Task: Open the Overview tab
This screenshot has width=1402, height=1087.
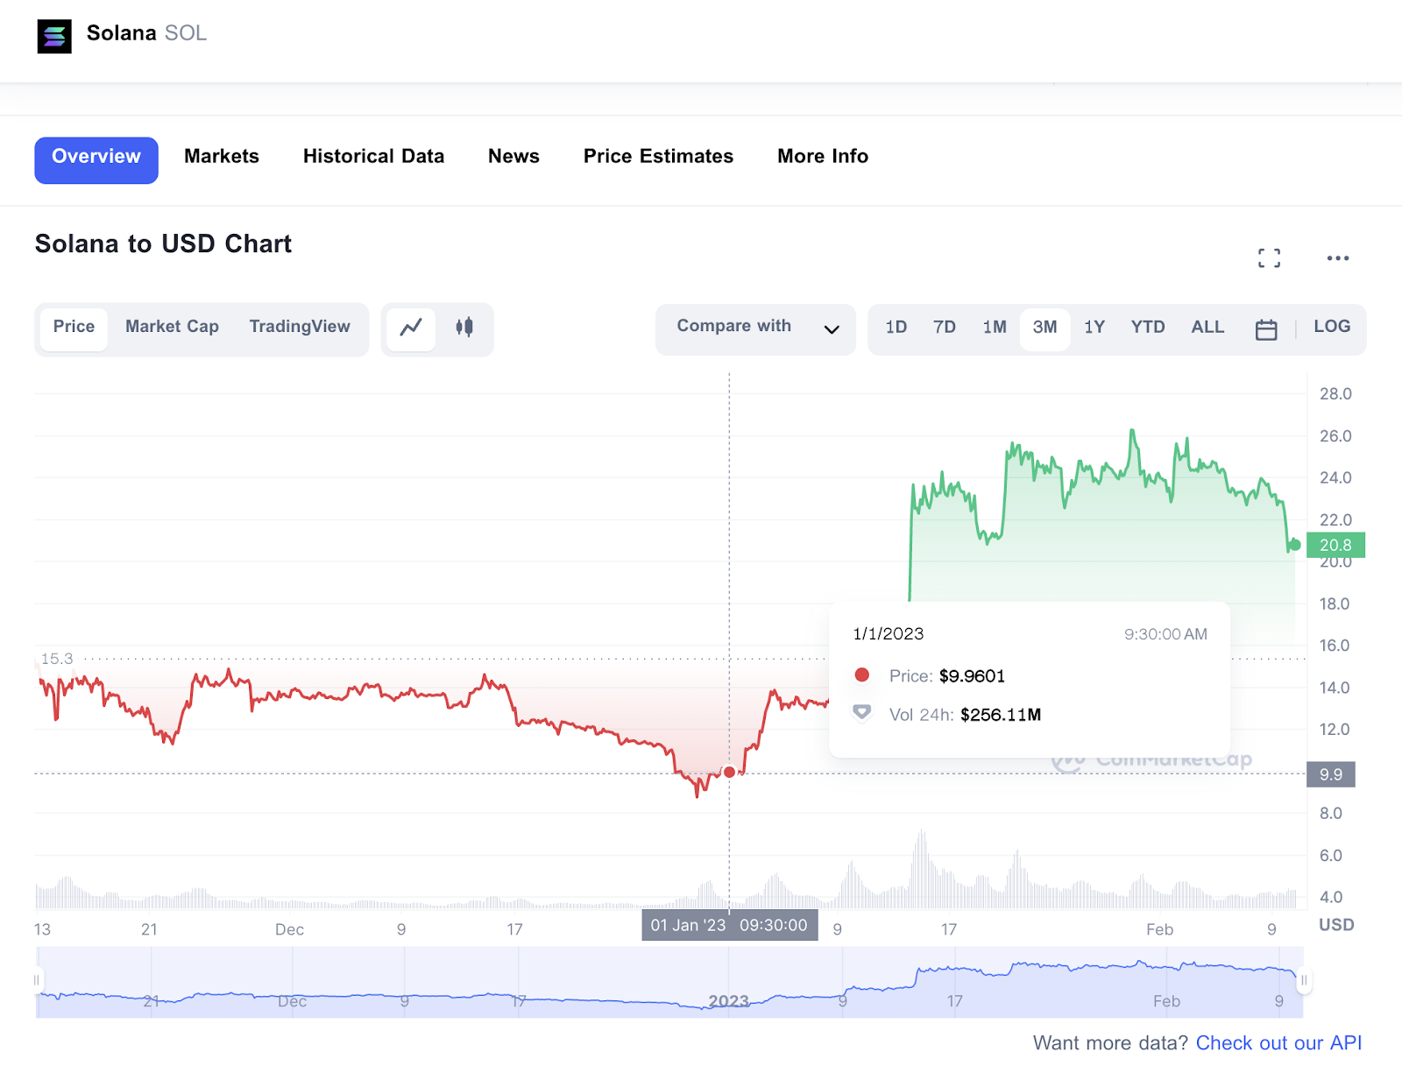Action: click(96, 160)
